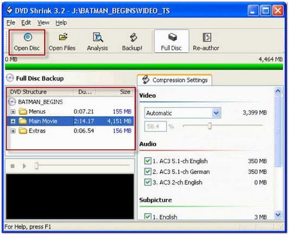Open the View menu
This screenshot has width=289, height=235.
click(x=43, y=23)
